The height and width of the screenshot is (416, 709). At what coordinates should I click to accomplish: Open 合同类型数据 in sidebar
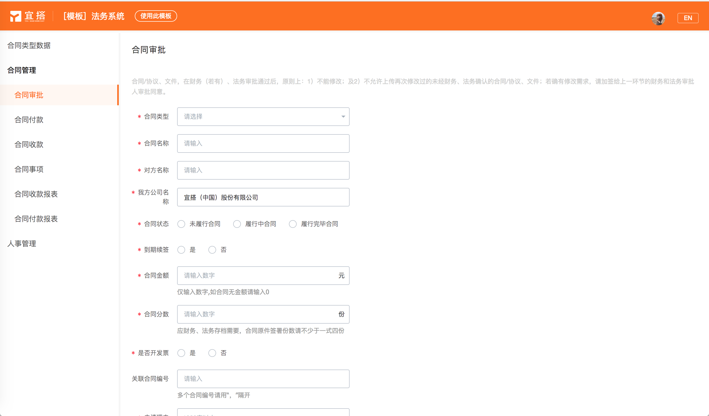click(29, 45)
